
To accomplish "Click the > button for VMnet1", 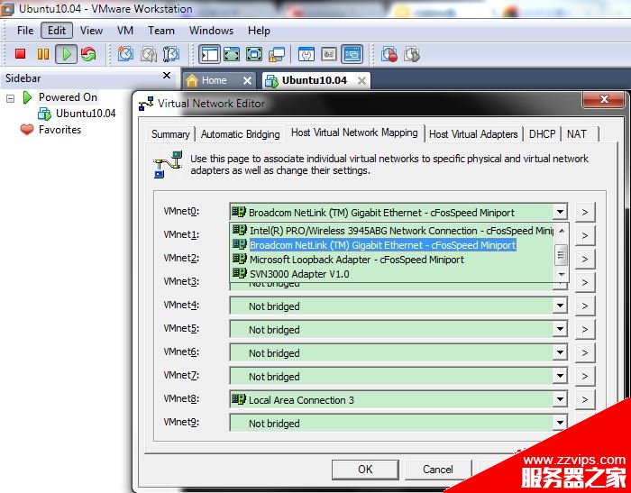I will pos(585,235).
